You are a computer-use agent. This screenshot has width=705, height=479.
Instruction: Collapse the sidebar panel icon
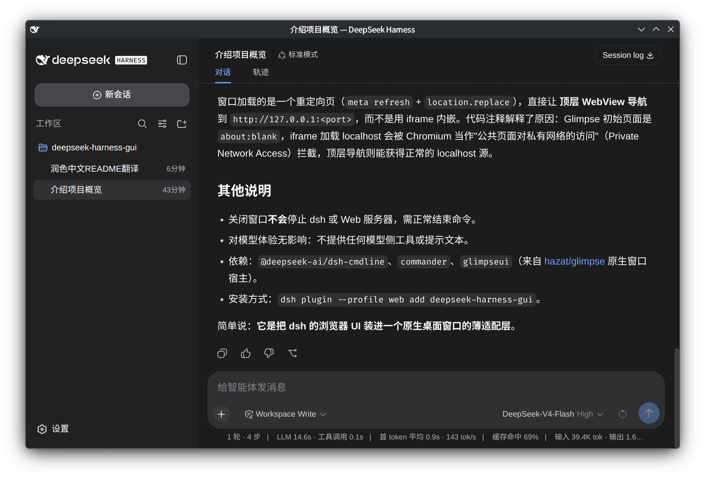[x=182, y=60]
